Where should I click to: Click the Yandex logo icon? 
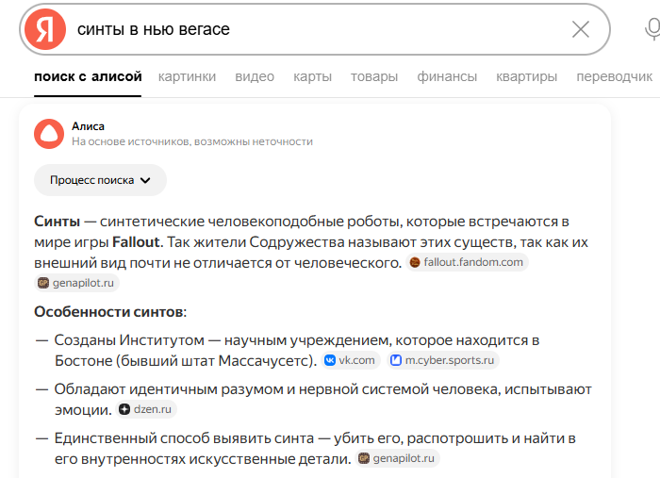coord(45,29)
